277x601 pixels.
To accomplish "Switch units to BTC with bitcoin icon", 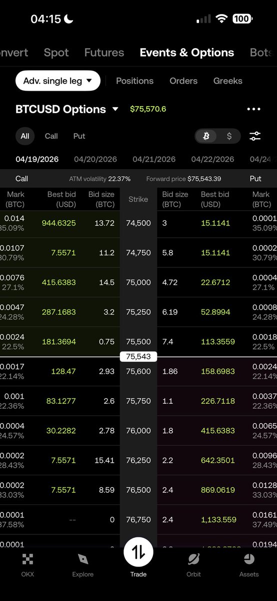I will 206,136.
